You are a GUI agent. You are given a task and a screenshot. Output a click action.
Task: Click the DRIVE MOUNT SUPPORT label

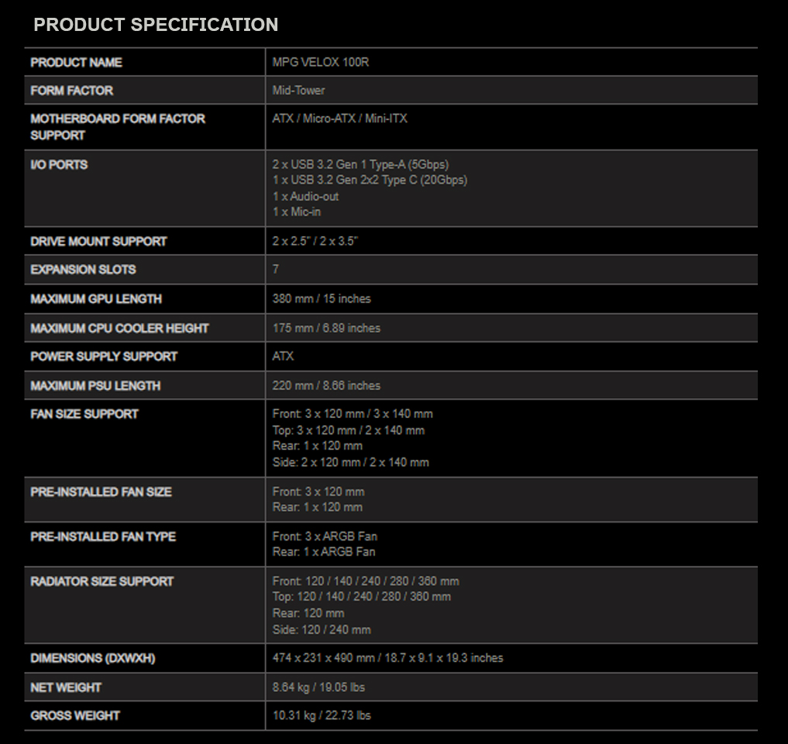point(98,242)
